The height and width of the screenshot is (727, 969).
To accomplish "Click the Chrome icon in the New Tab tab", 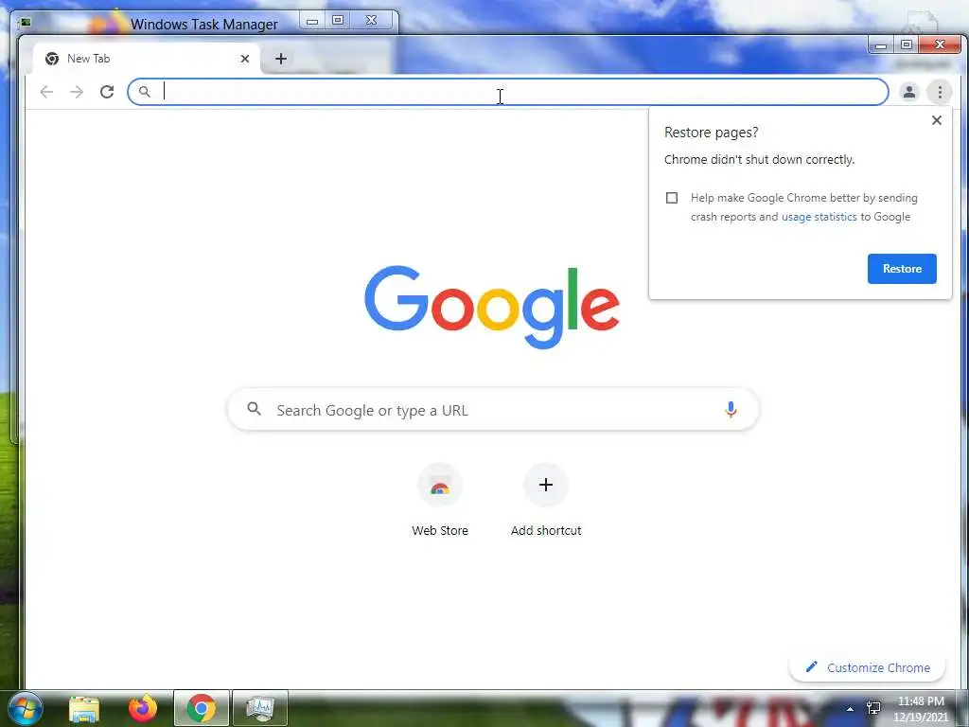I will pyautogui.click(x=52, y=59).
